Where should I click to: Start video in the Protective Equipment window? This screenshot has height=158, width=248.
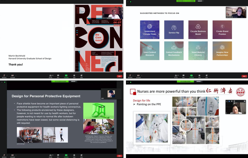click(x=13, y=155)
